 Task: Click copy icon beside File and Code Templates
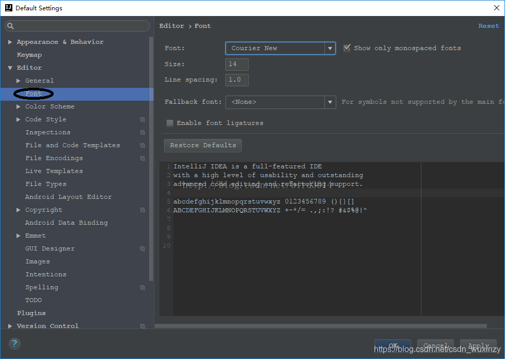click(143, 146)
